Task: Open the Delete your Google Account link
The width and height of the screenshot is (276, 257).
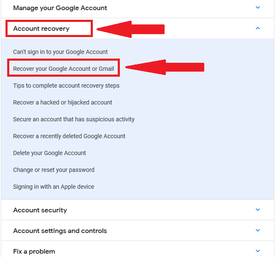Action: (49, 153)
